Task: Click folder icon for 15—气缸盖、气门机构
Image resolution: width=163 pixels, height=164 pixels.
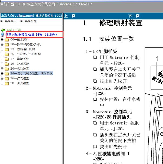Action: tap(7, 54)
